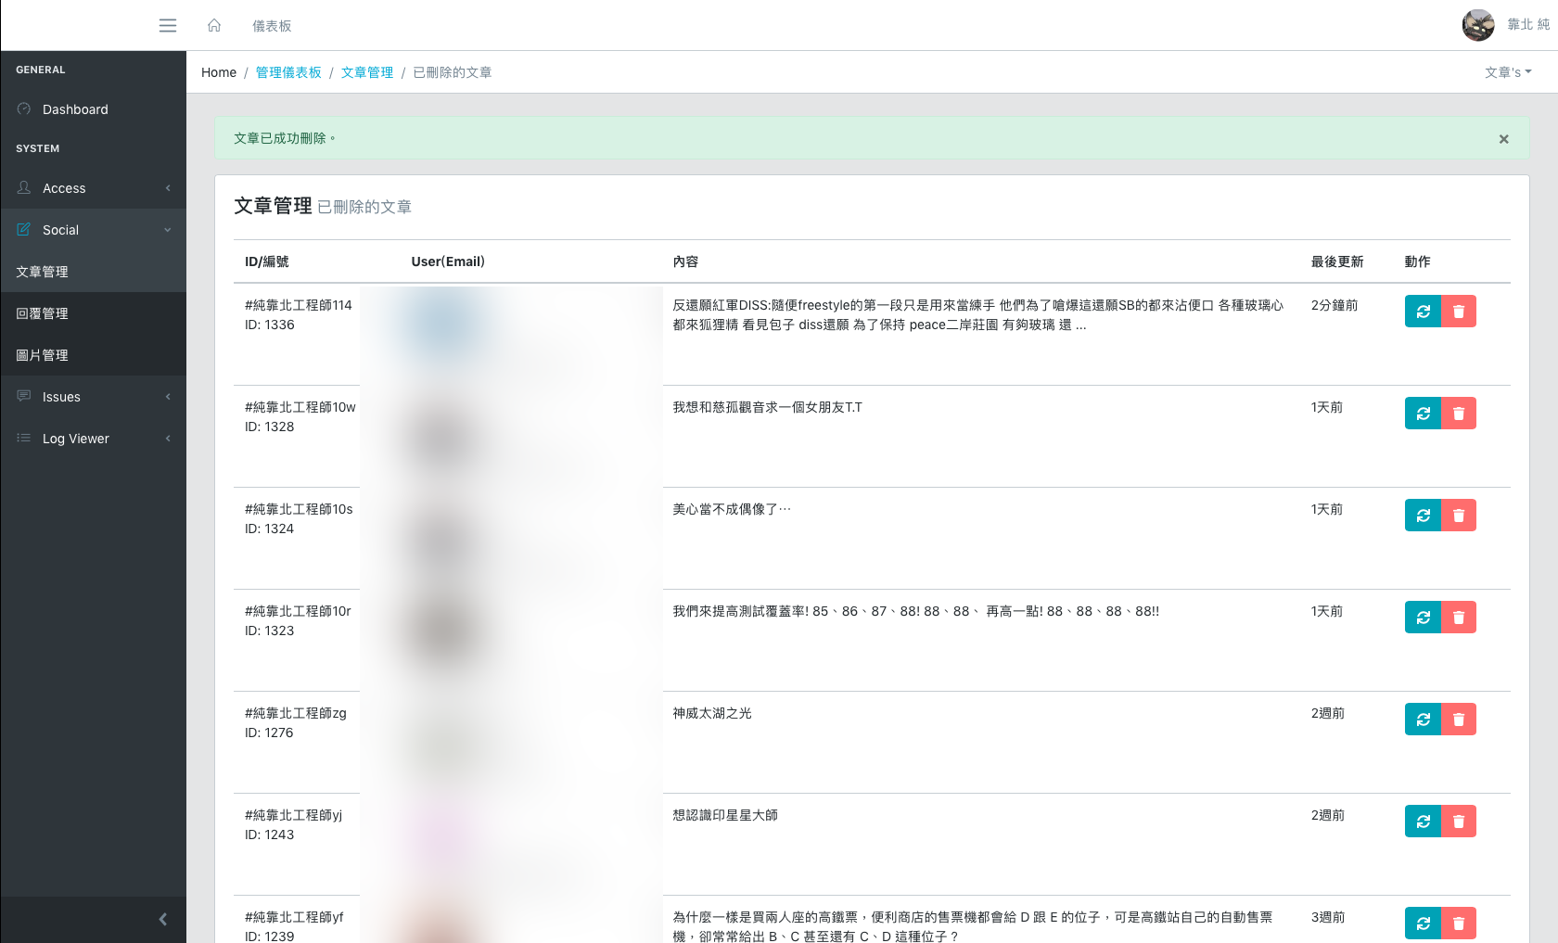Open the home icon in top bar
Viewport: 1558px width, 943px height.
(214, 25)
